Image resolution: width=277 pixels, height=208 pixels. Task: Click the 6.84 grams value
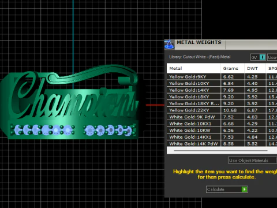point(229,84)
